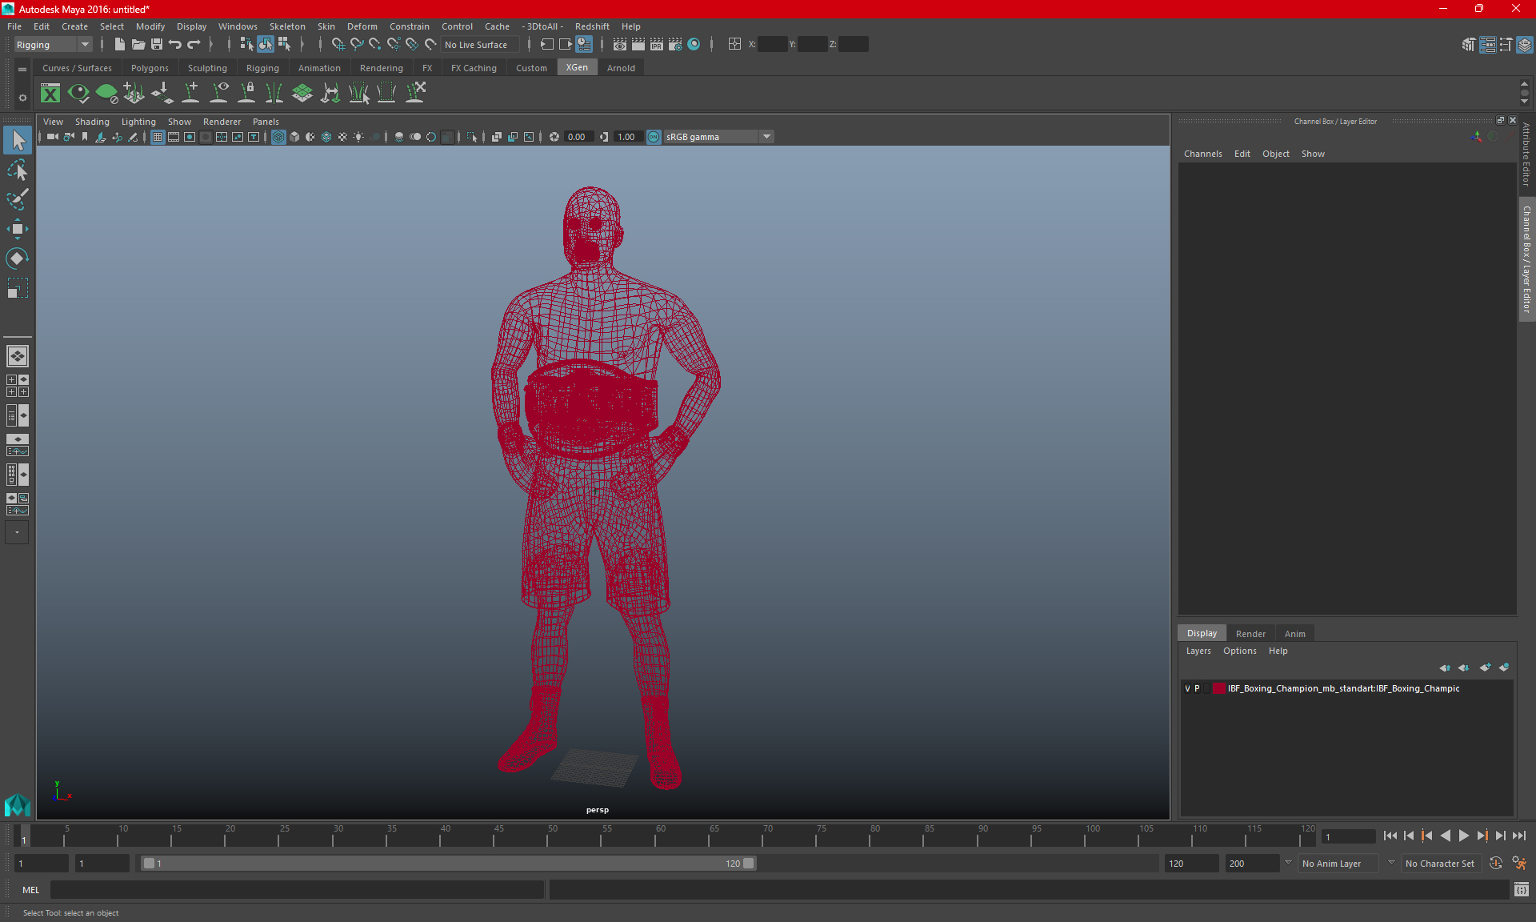Click the Sculpting tool icon
Image resolution: width=1536 pixels, height=922 pixels.
pyautogui.click(x=206, y=67)
